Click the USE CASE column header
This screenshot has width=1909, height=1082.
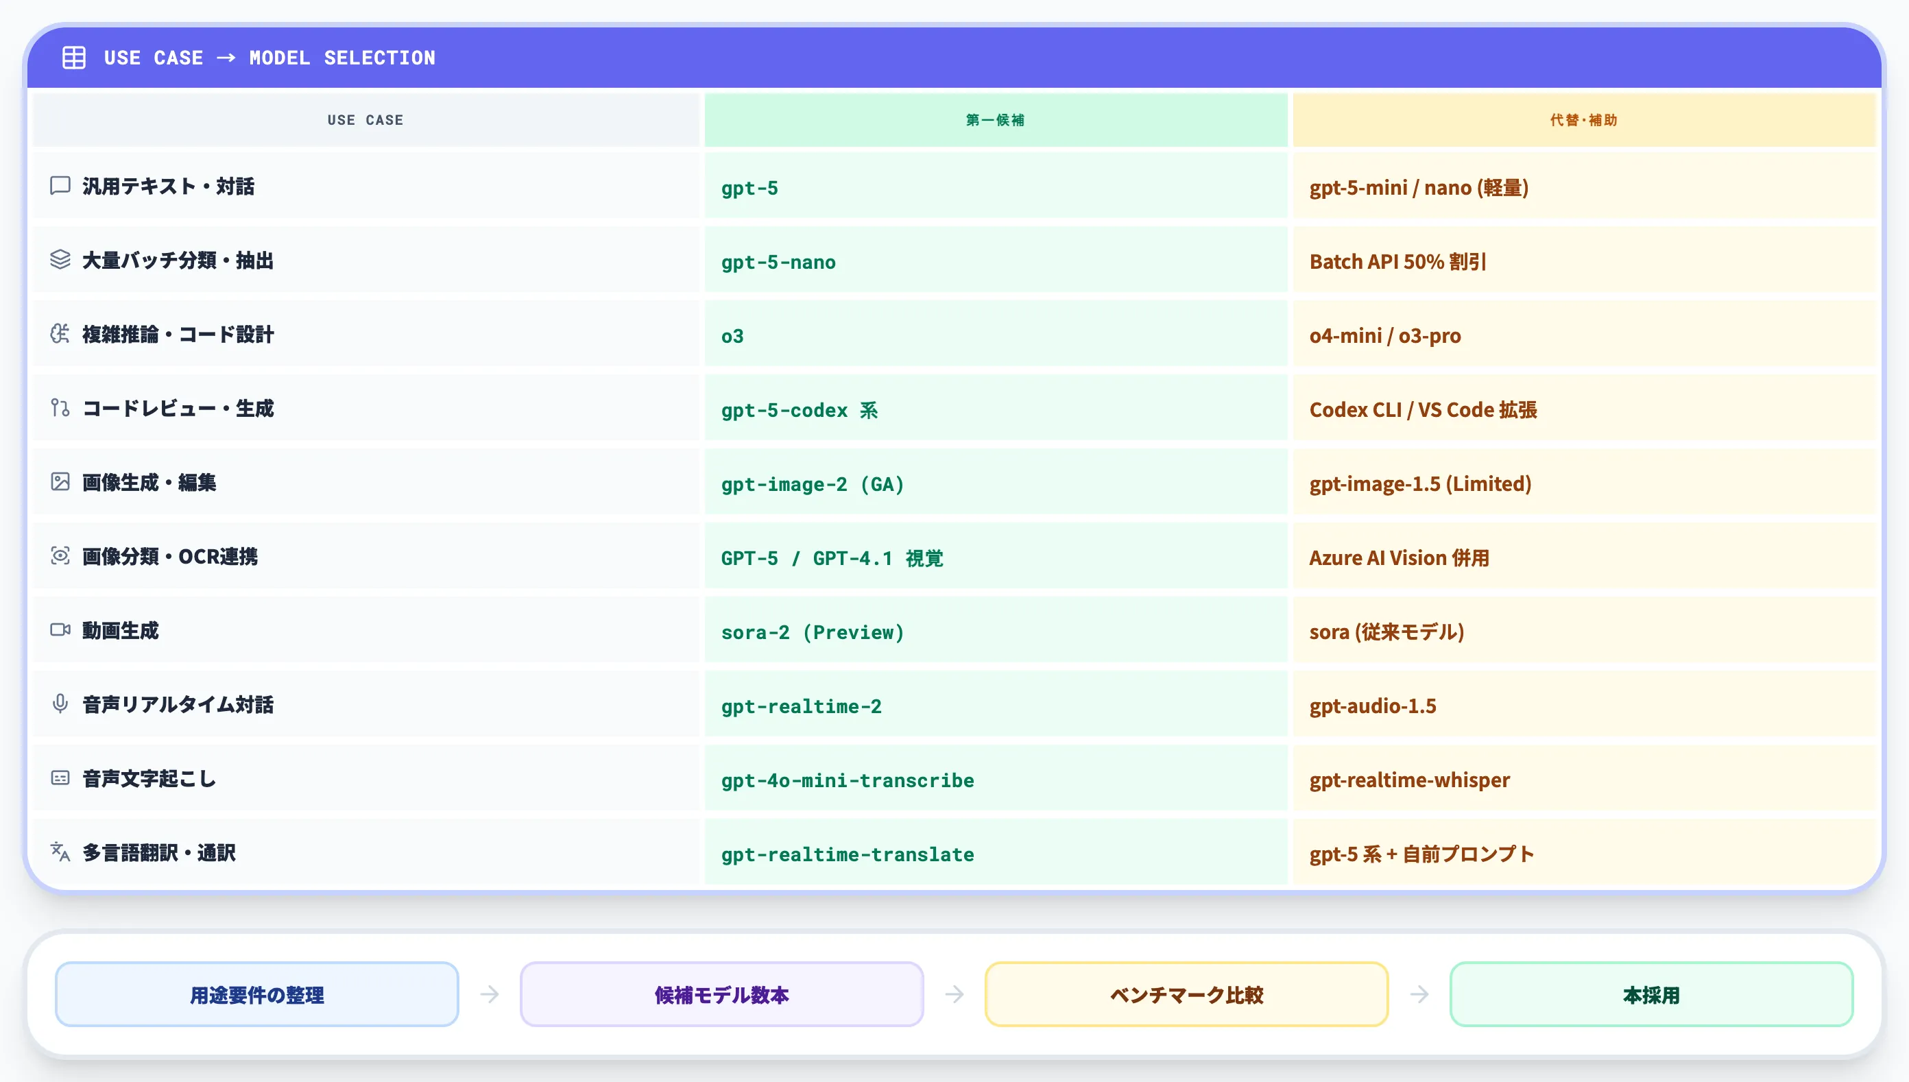click(x=365, y=119)
